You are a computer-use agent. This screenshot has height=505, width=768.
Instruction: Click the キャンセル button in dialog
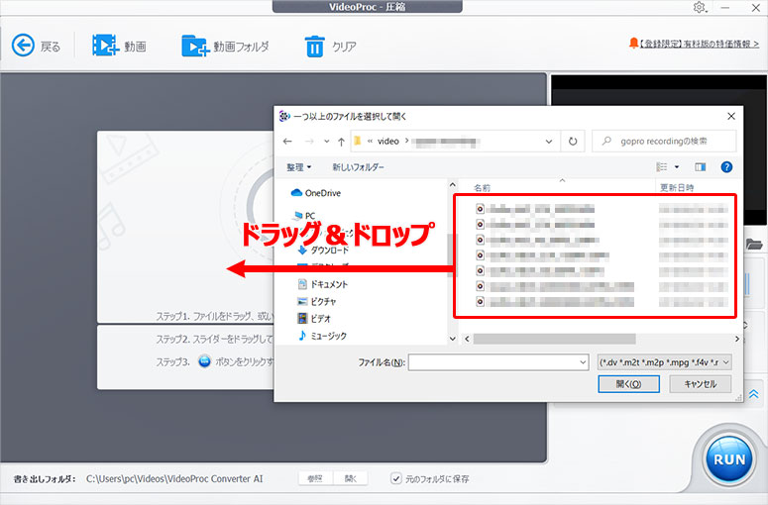pyautogui.click(x=701, y=384)
